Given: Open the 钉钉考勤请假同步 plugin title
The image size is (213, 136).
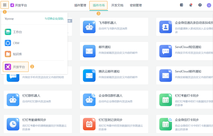Looking at the screenshot, I should pos(34,120).
